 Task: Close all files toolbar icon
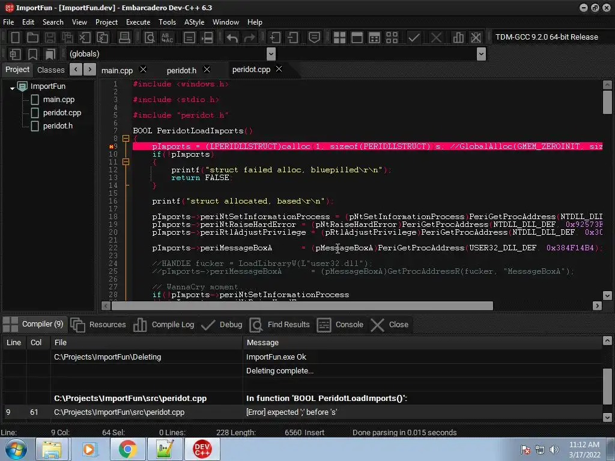coord(102,38)
